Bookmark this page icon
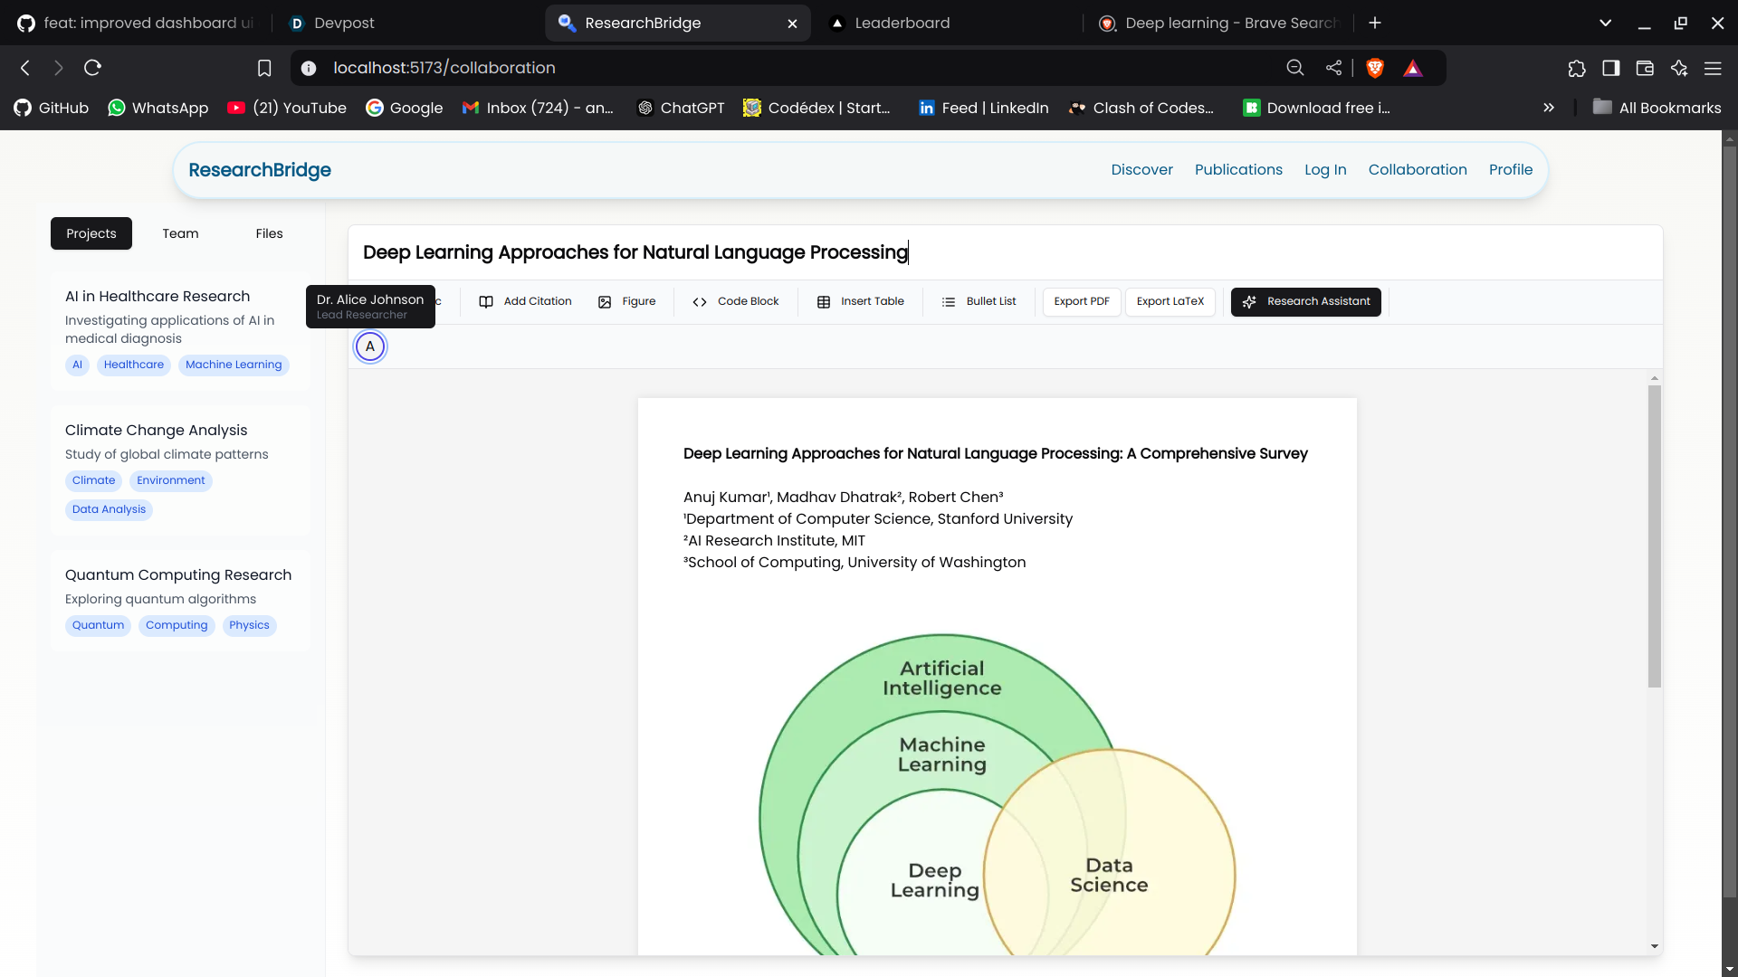1738x977 pixels. (264, 68)
